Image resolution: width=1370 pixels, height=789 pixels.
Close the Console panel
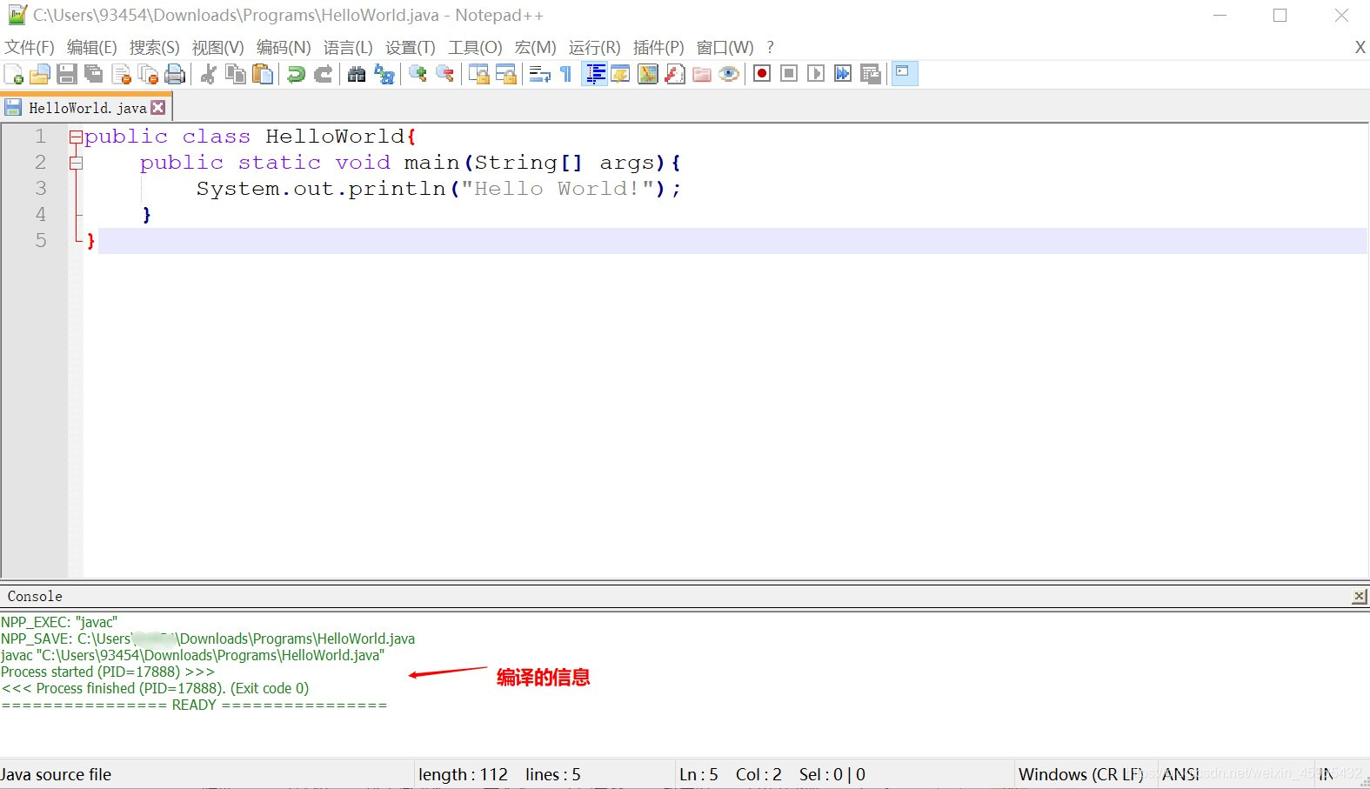(1359, 597)
